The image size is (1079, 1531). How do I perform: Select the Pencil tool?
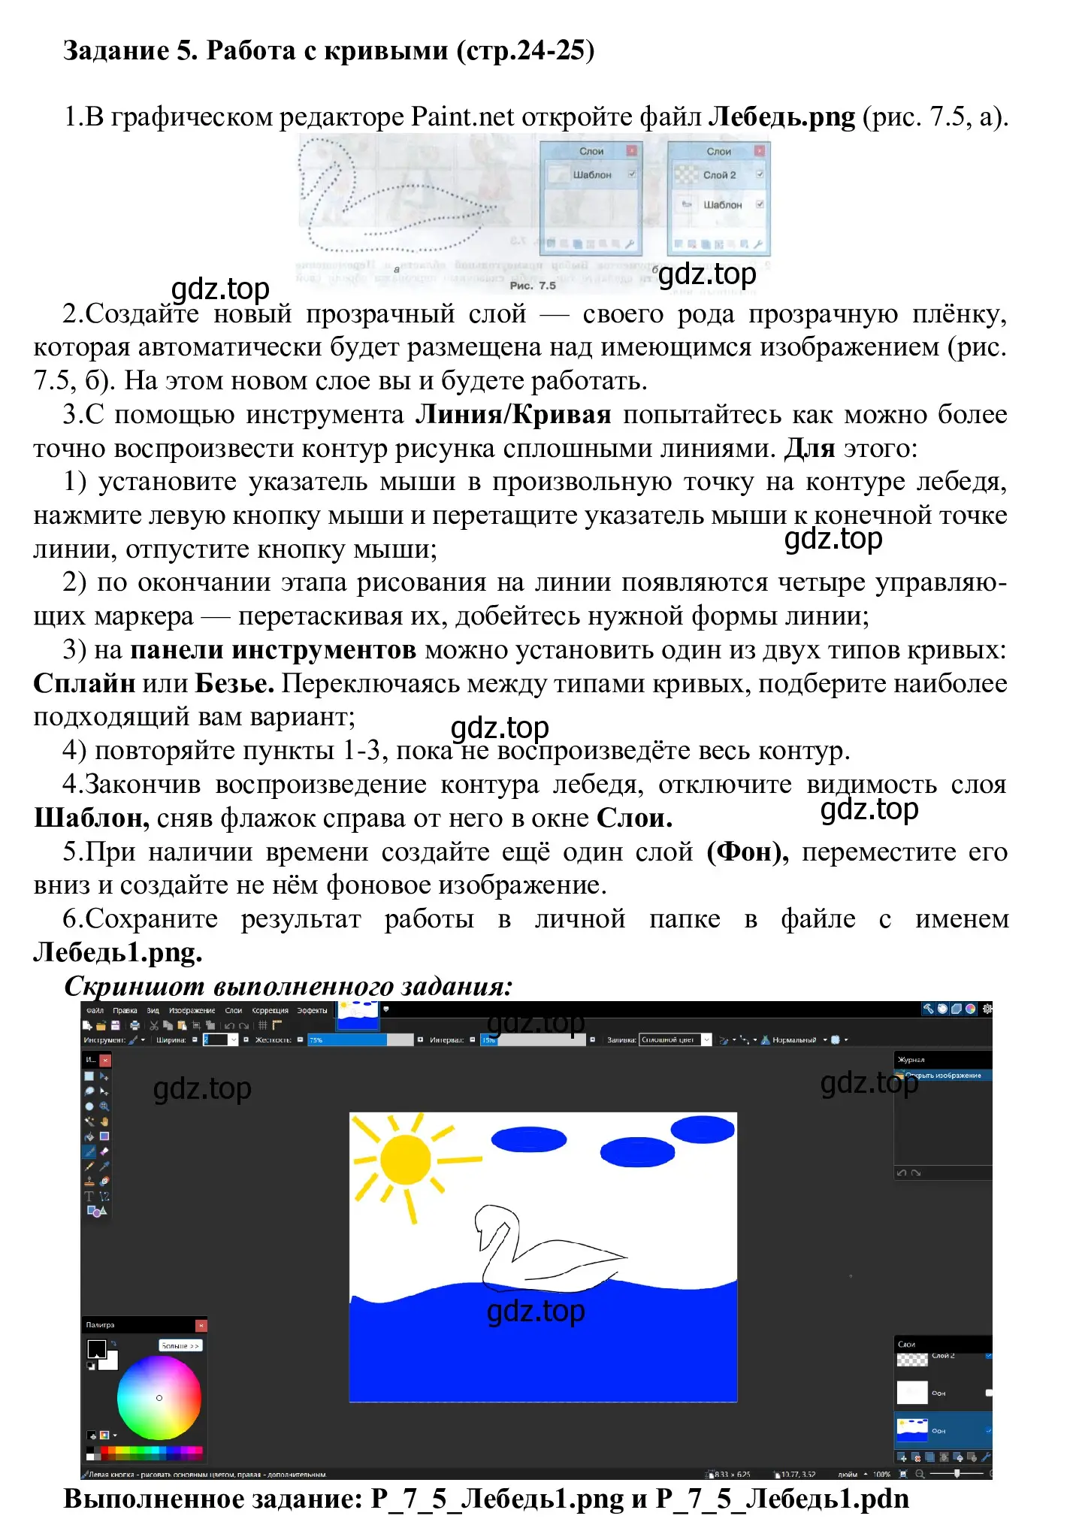pyautogui.click(x=89, y=1166)
